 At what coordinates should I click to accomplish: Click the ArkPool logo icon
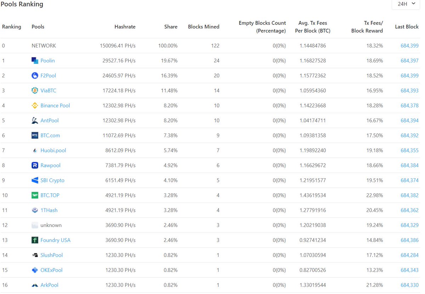click(34, 285)
